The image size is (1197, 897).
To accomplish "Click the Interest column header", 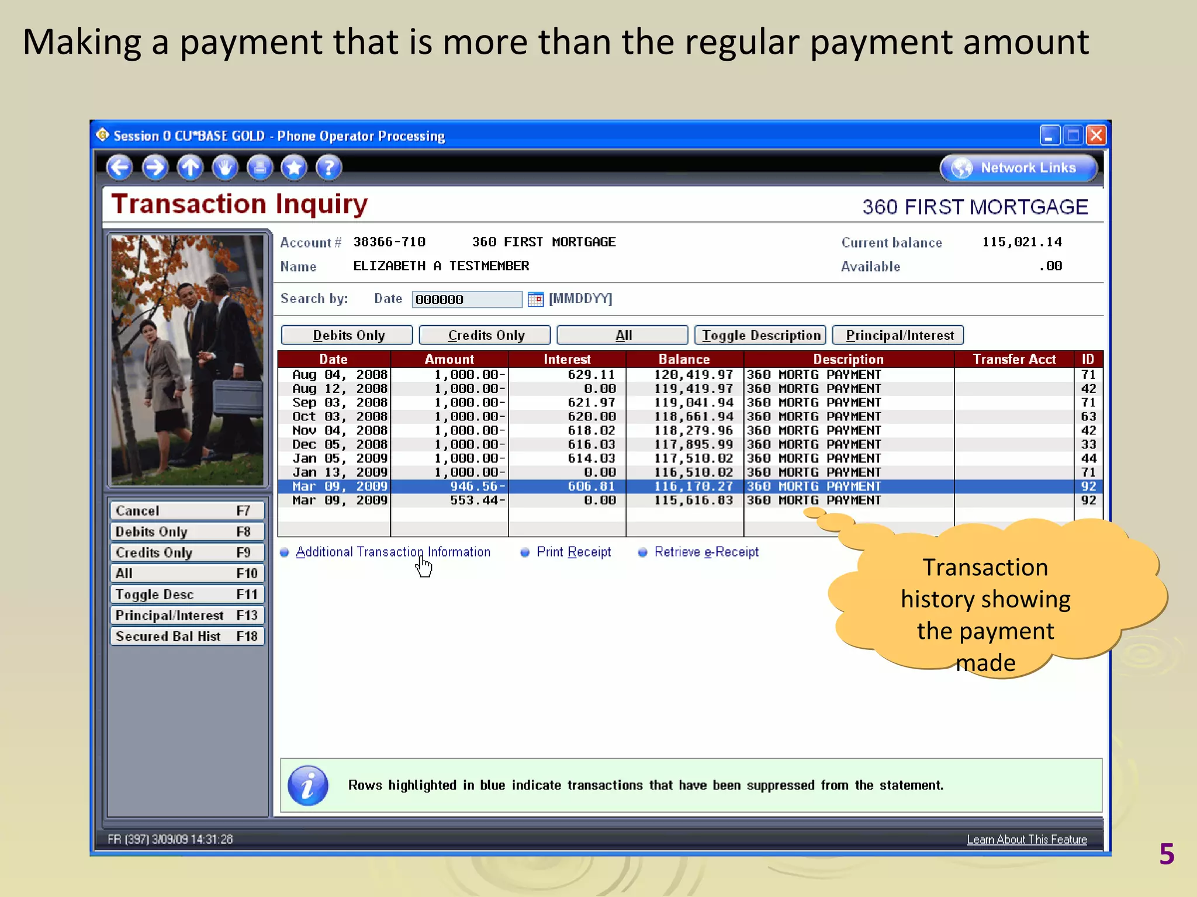I will point(567,359).
